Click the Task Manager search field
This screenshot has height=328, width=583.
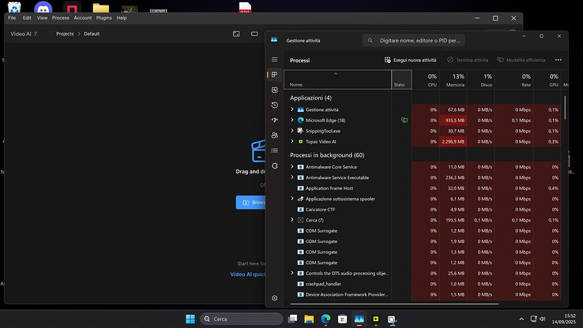[x=414, y=40]
